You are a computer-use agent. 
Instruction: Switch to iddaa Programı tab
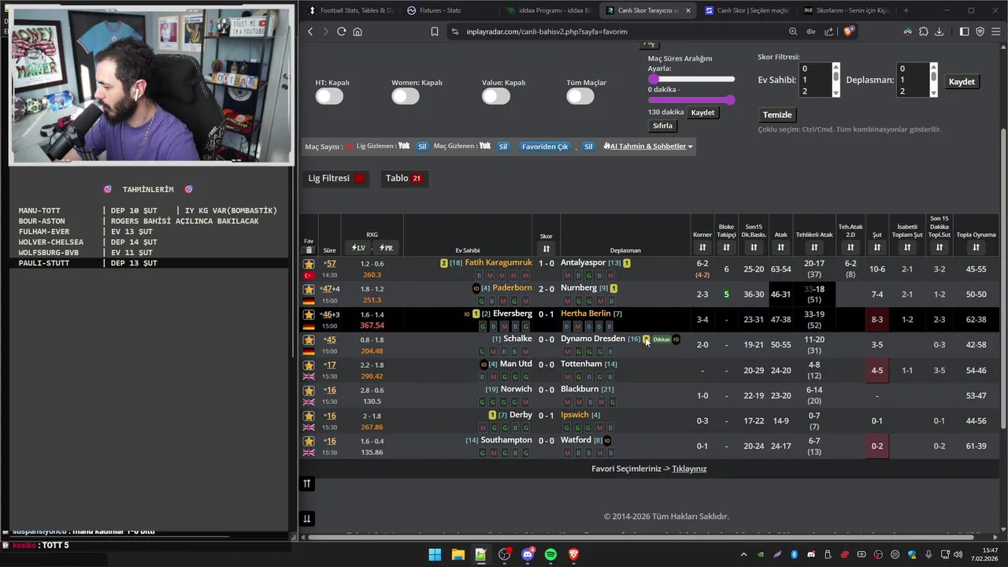(548, 10)
